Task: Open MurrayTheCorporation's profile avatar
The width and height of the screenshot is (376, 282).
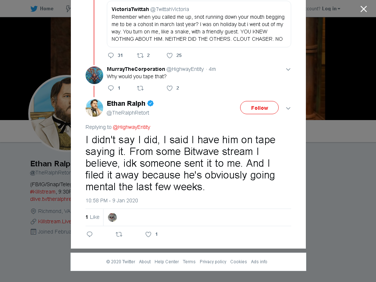Action: coord(94,75)
